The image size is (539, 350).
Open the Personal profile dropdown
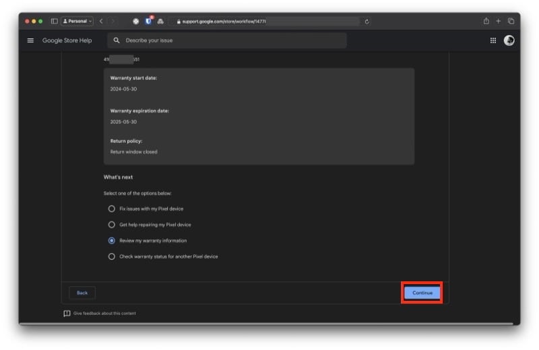77,22
